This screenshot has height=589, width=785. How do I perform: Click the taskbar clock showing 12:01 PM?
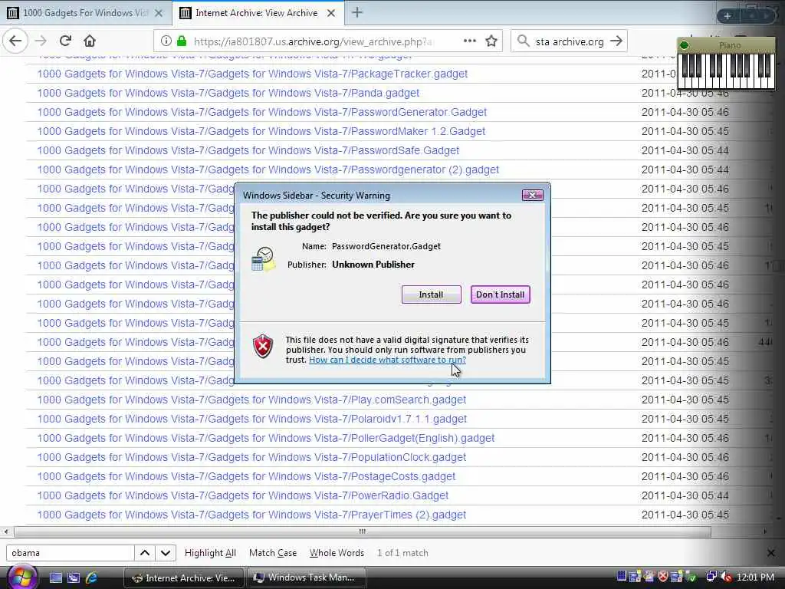tap(755, 577)
